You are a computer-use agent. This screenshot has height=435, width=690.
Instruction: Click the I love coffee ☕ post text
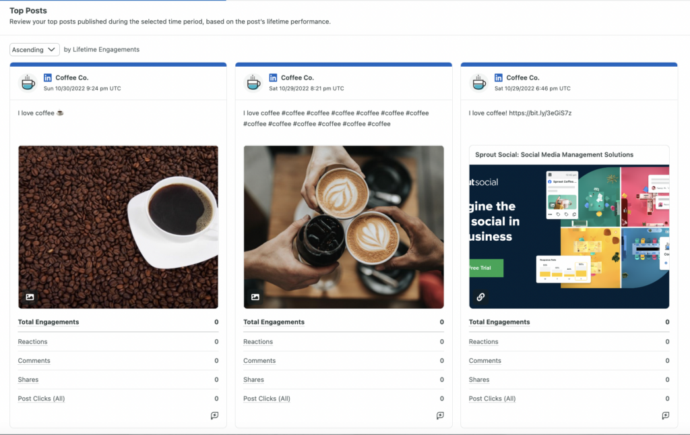click(40, 113)
